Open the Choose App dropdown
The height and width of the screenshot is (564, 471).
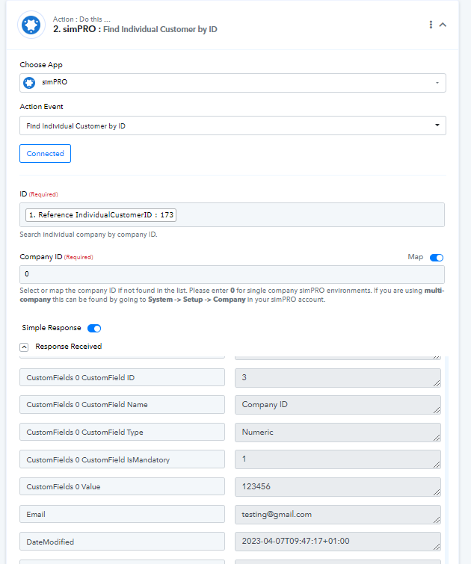point(233,83)
